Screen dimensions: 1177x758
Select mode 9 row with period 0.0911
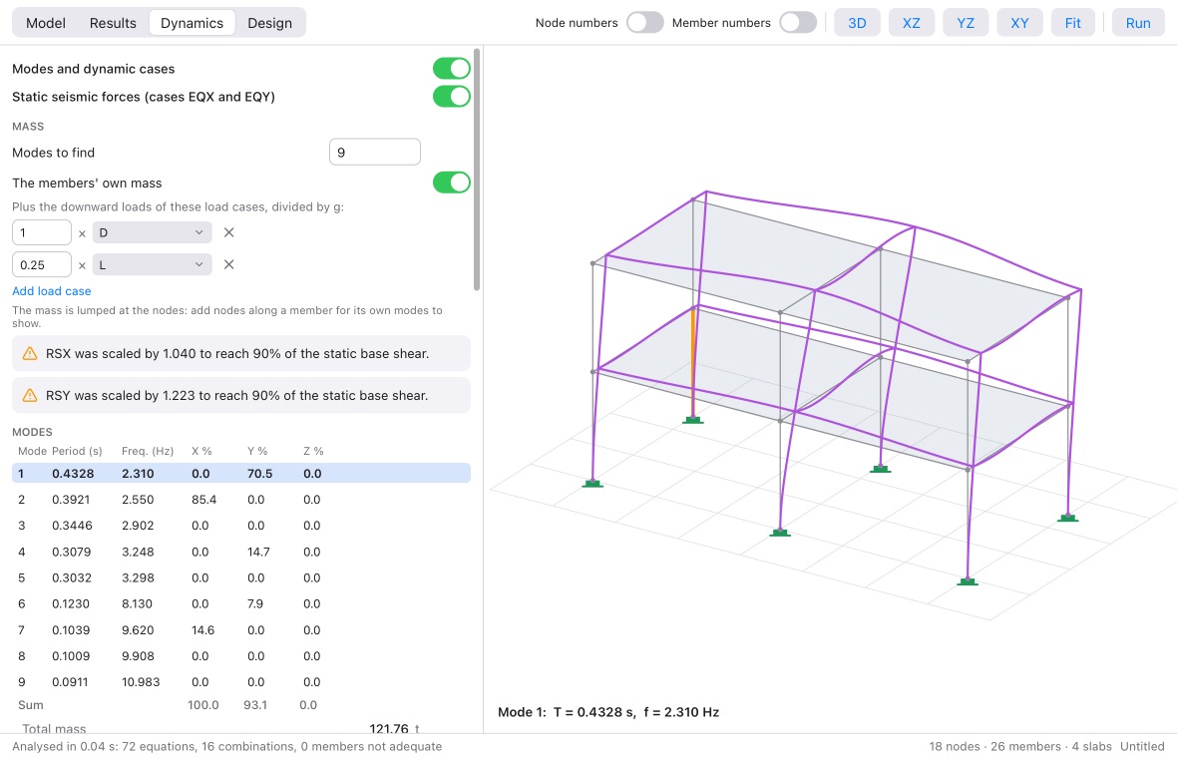[241, 682]
